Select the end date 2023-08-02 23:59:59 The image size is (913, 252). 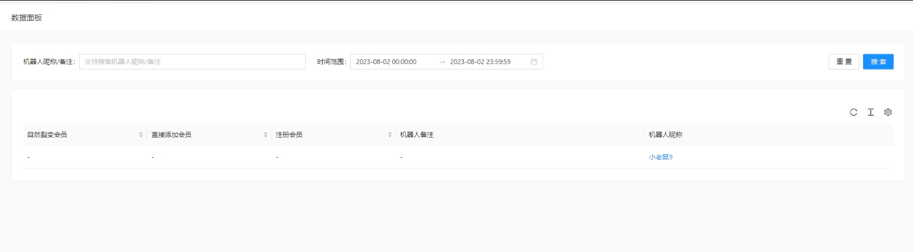(x=480, y=62)
